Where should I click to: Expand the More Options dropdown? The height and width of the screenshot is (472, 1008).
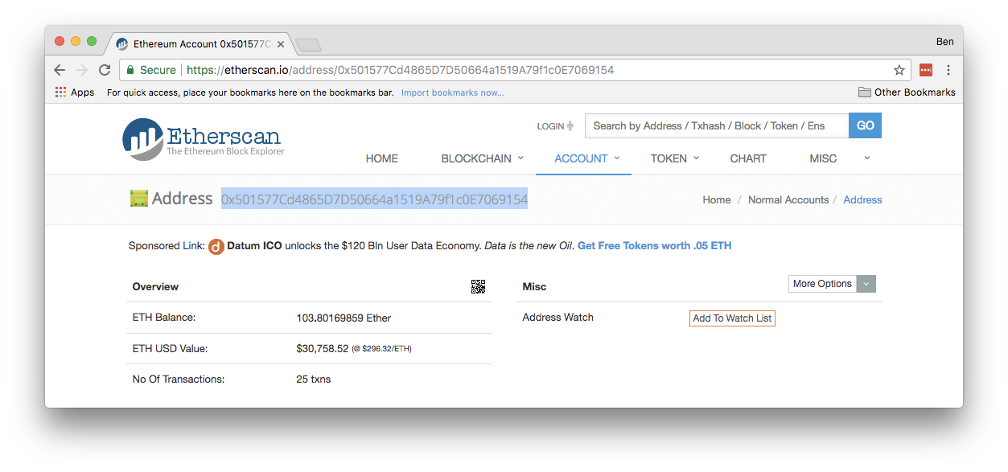pos(832,284)
